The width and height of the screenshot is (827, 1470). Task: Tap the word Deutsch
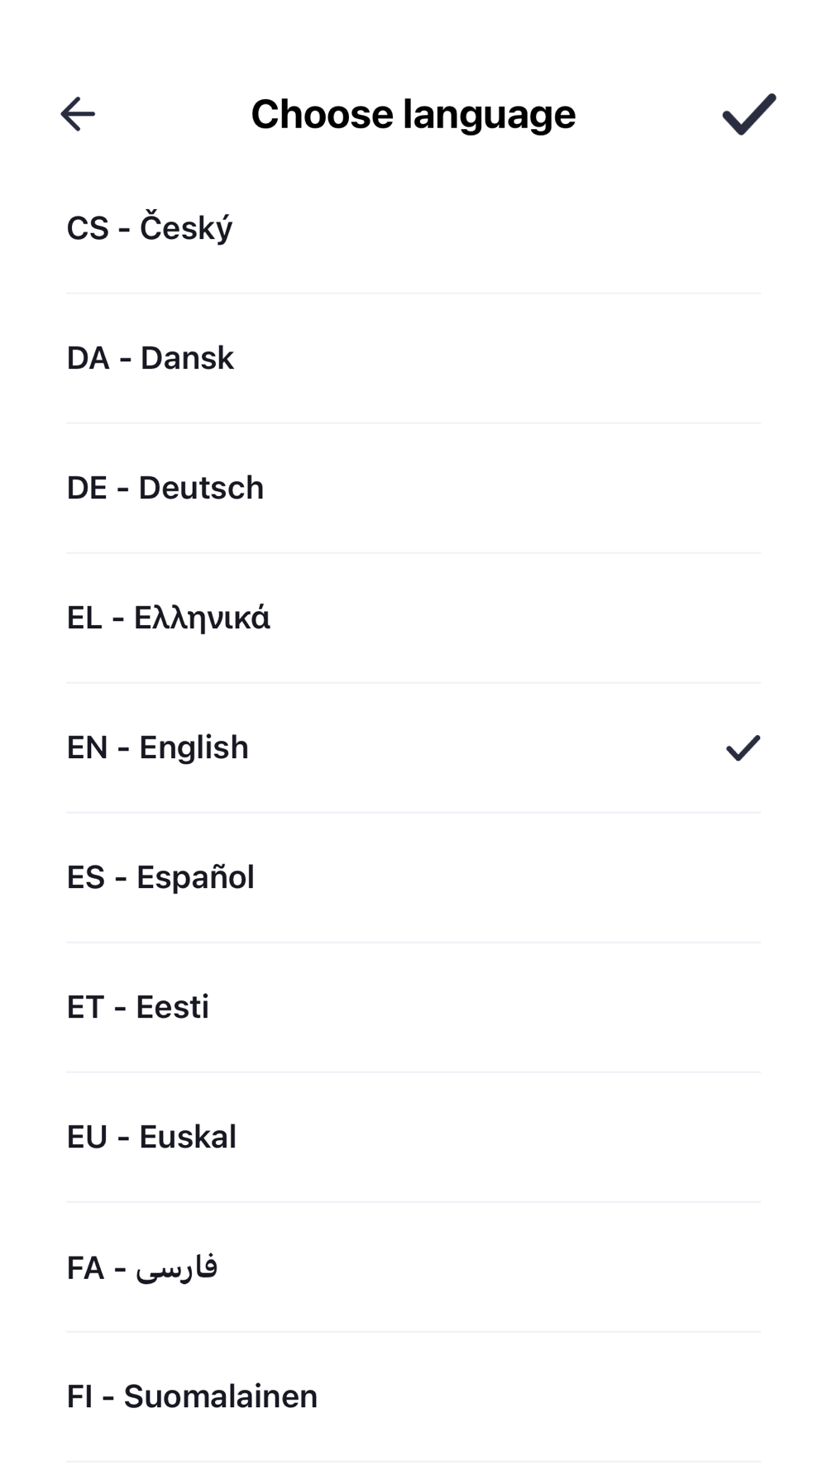[201, 488]
